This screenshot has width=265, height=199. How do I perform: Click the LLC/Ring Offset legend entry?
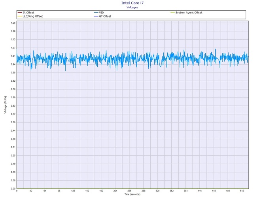coord(30,16)
